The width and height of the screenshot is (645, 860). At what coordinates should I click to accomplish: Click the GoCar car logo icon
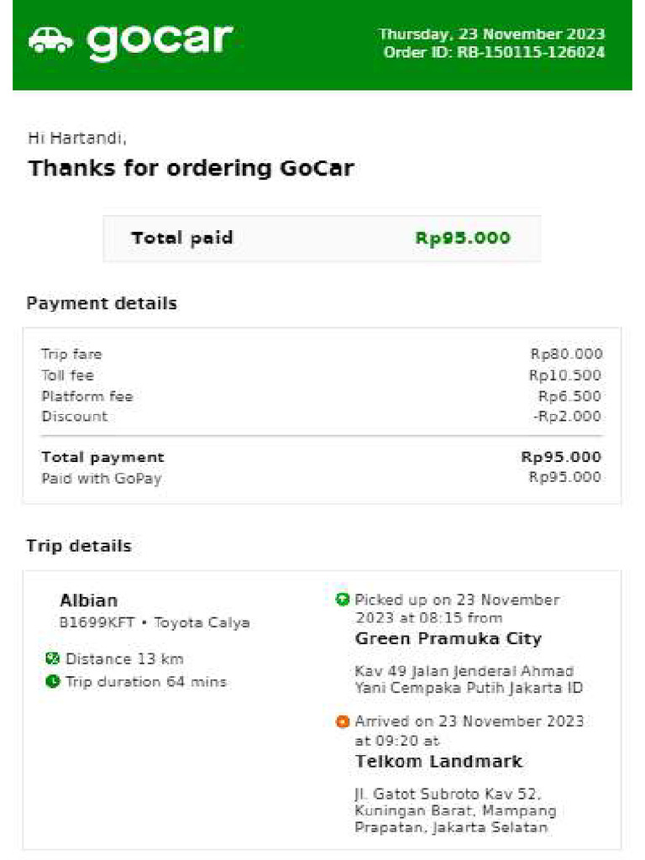pyautogui.click(x=51, y=39)
